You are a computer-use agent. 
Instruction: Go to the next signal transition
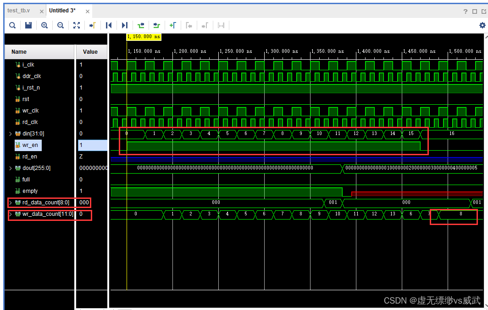[157, 25]
